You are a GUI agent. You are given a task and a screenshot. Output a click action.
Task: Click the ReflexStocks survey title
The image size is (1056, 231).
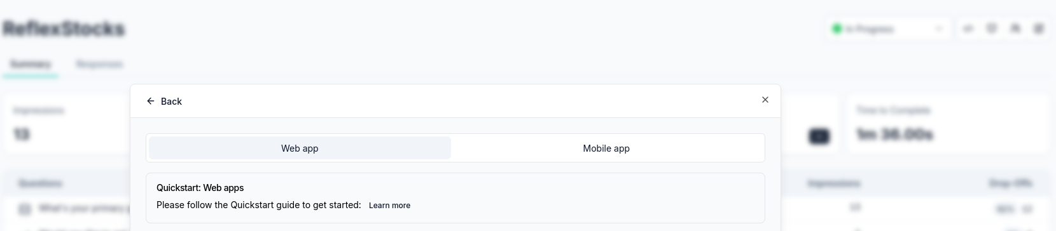tap(64, 29)
